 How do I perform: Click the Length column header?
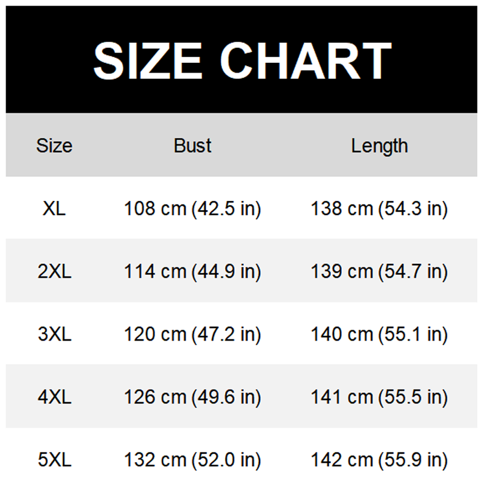(x=379, y=146)
